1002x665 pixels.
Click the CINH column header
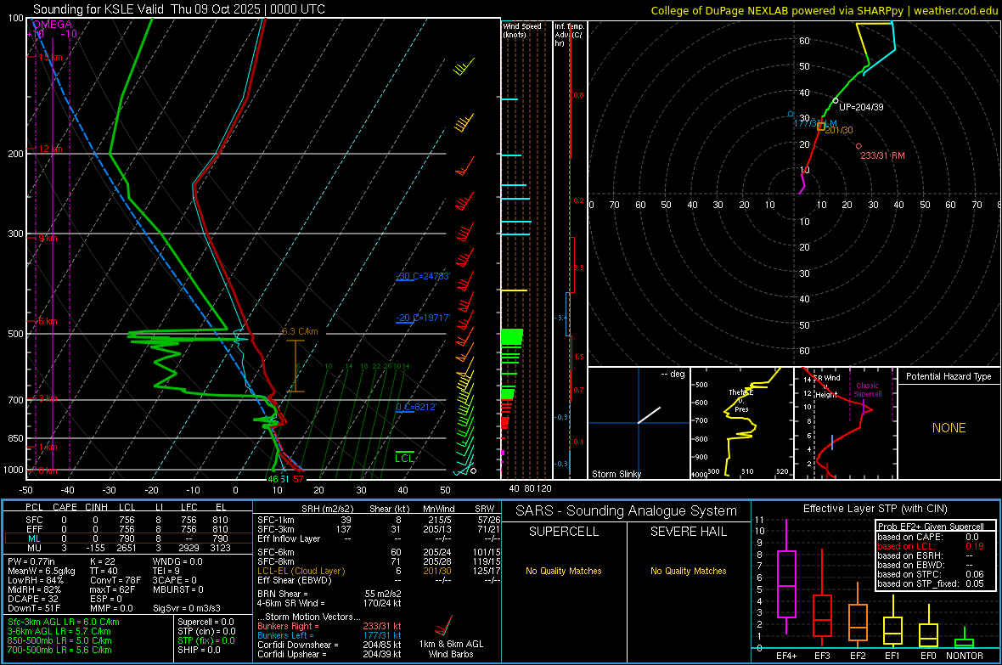point(96,507)
